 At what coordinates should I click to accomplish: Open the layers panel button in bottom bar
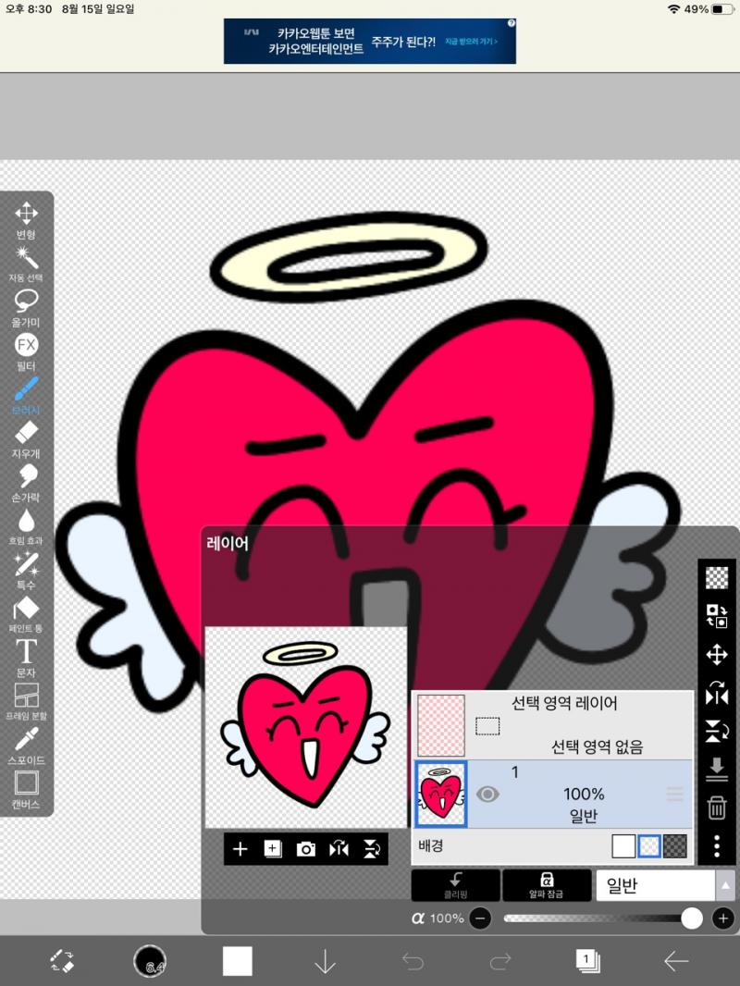coord(587,961)
